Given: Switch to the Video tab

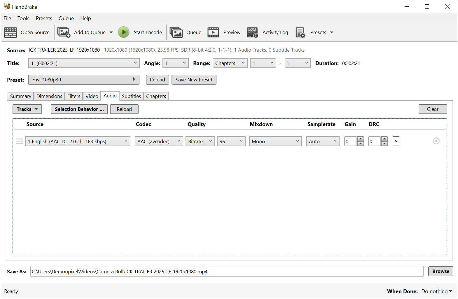Looking at the screenshot, I should click(x=92, y=96).
